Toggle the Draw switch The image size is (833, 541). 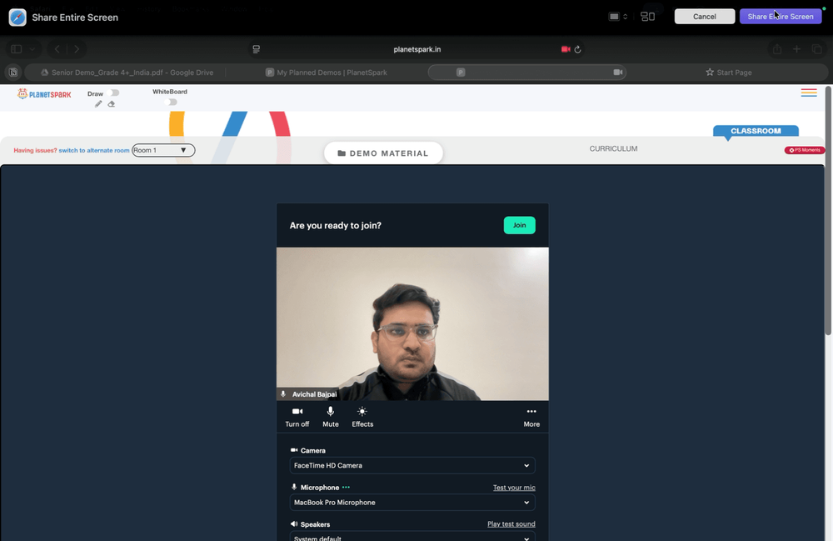tap(113, 93)
